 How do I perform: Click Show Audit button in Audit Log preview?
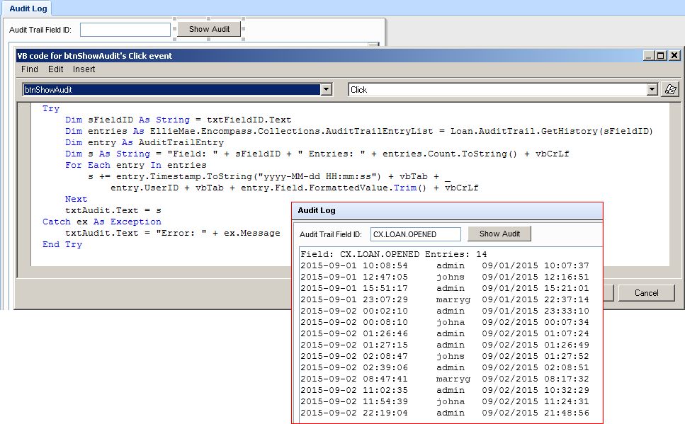click(499, 234)
